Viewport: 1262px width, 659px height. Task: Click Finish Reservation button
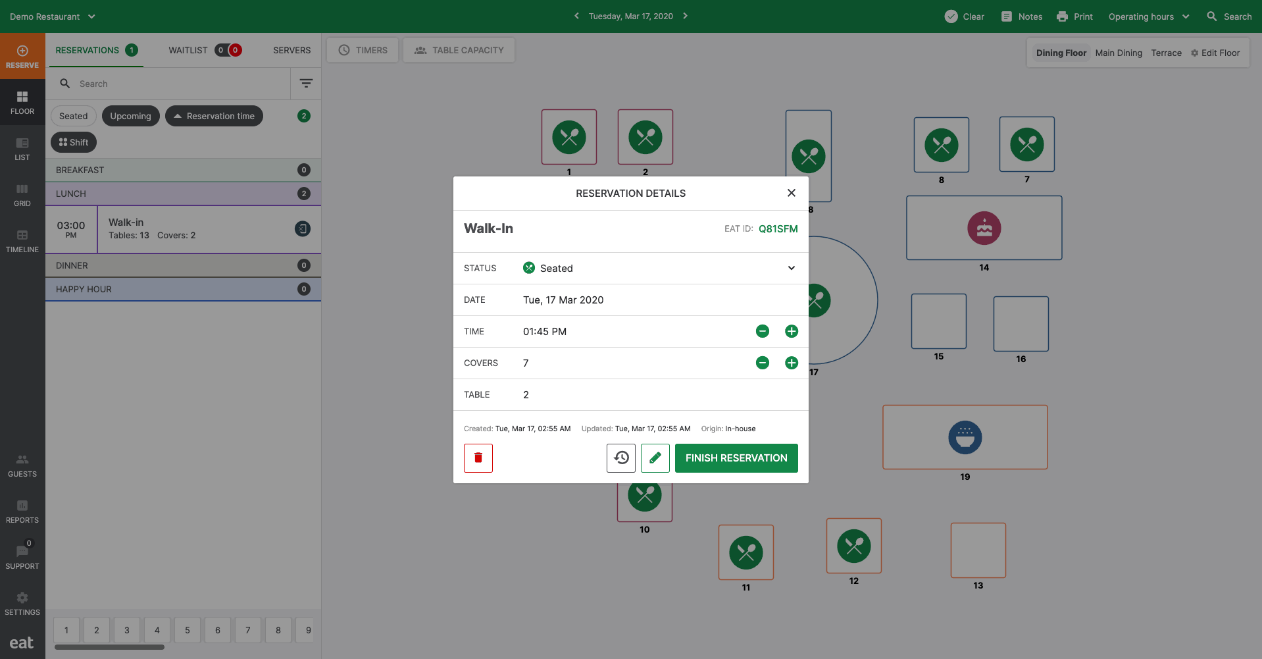[736, 458]
